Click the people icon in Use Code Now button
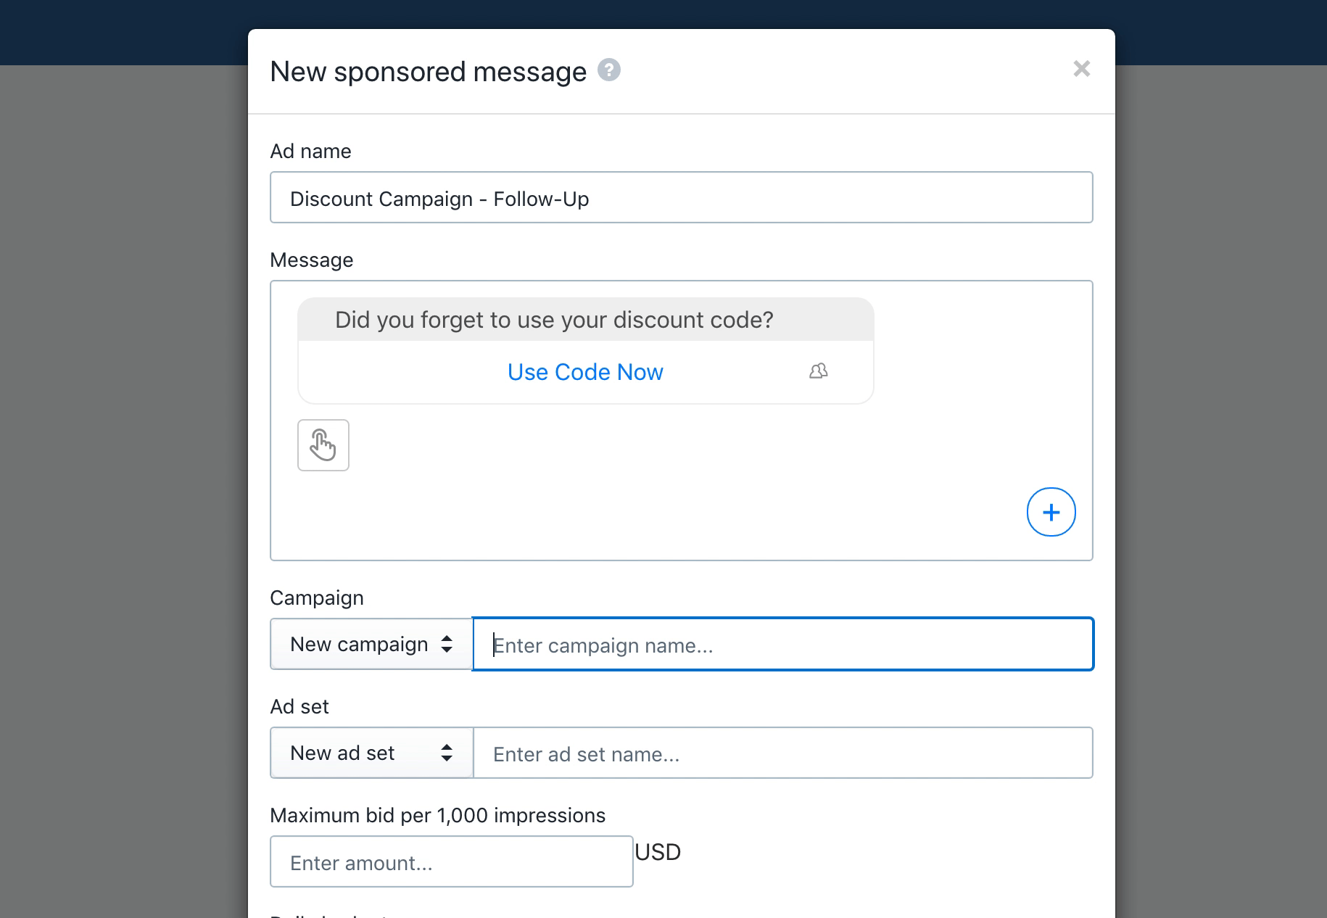Viewport: 1327px width, 918px height. tap(819, 371)
